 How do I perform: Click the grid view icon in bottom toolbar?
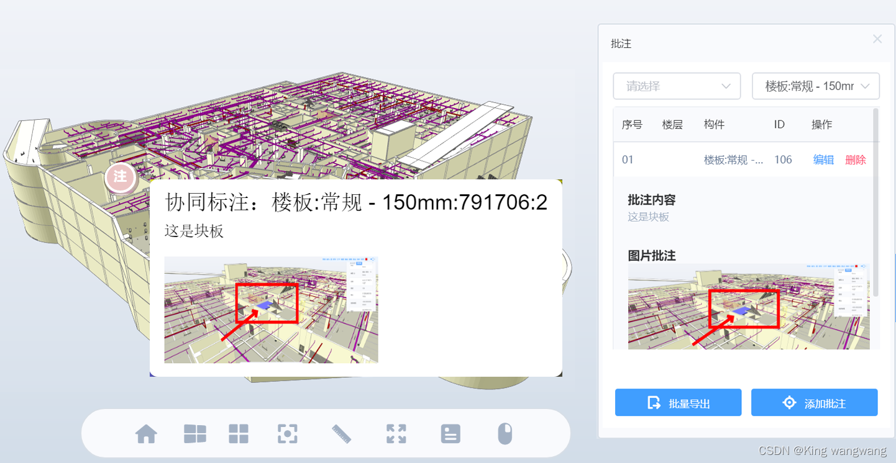coord(239,434)
